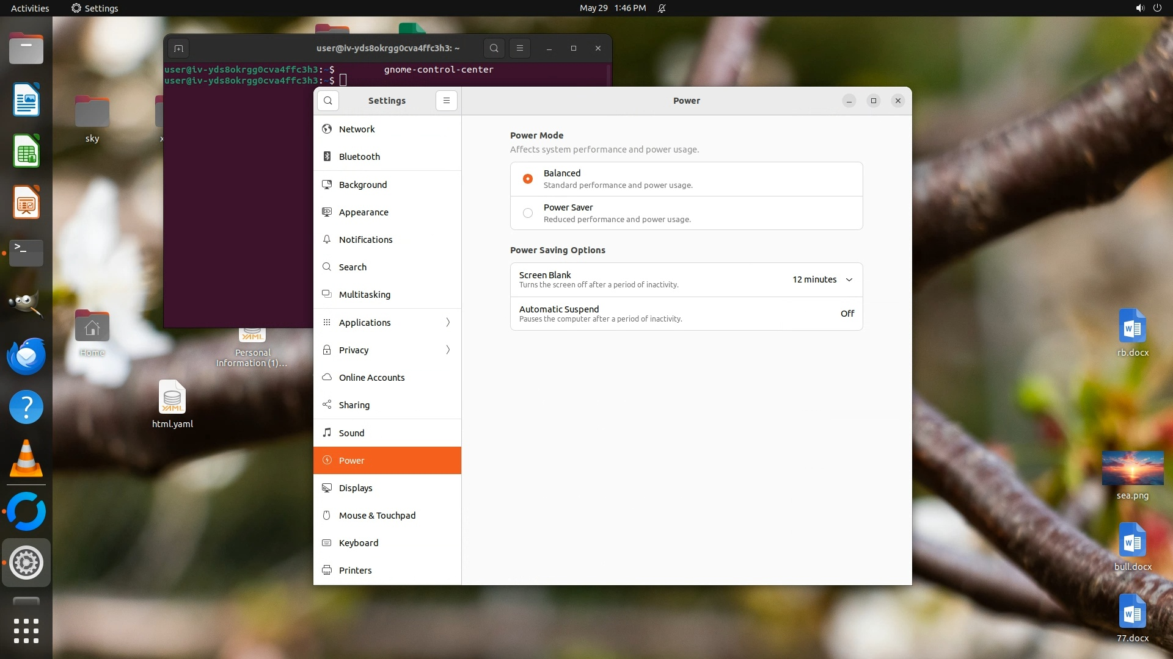This screenshot has width=1173, height=659.
Task: Select the Balanced power mode
Action: coord(528,179)
